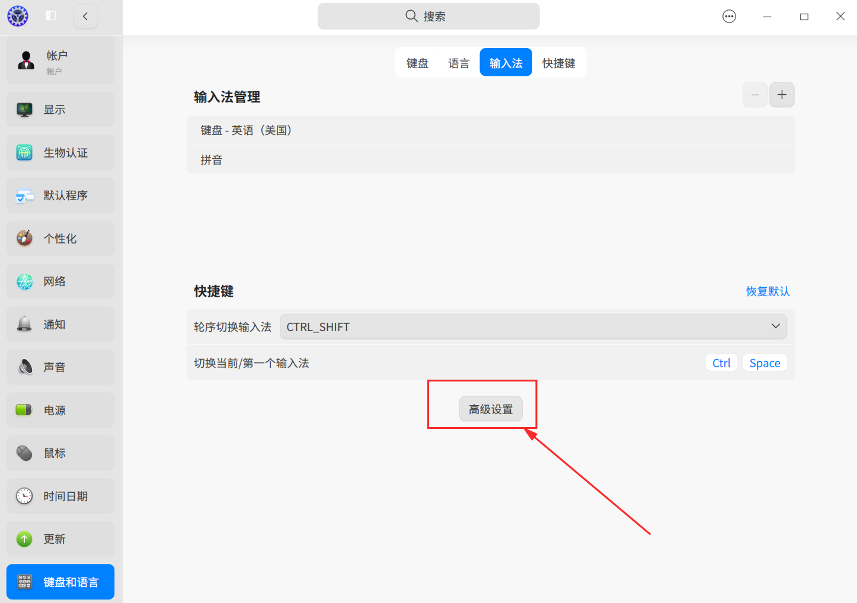This screenshot has height=603, width=857.
Task: Open the more options ellipsis menu
Action: pyautogui.click(x=729, y=17)
